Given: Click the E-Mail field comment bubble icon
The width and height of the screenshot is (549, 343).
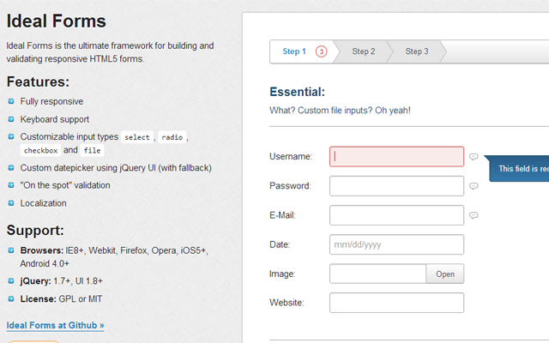Looking at the screenshot, I should point(474,215).
